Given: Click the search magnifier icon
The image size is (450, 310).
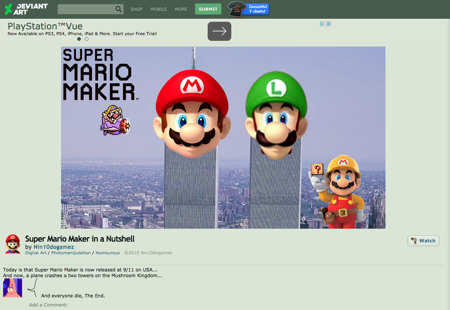Looking at the screenshot, I should 118,9.
